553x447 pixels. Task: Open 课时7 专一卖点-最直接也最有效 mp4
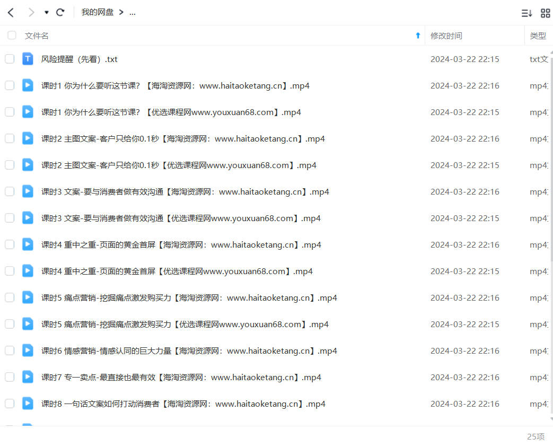tap(181, 377)
